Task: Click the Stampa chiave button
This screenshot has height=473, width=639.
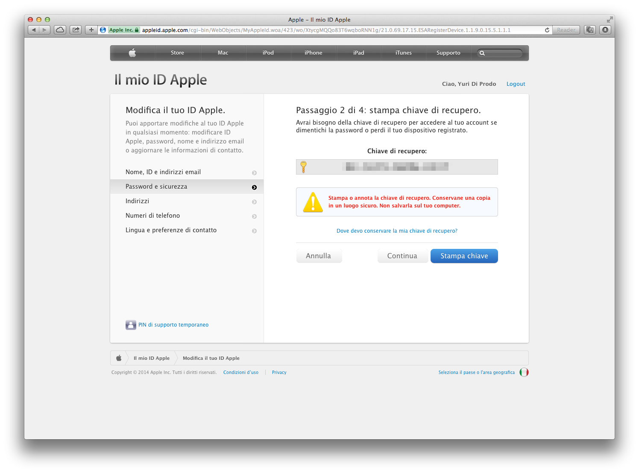Action: (464, 256)
